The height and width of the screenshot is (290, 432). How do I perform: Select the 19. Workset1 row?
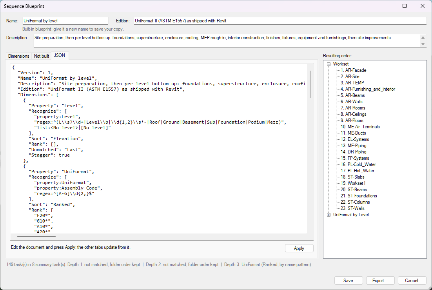tap(353, 183)
